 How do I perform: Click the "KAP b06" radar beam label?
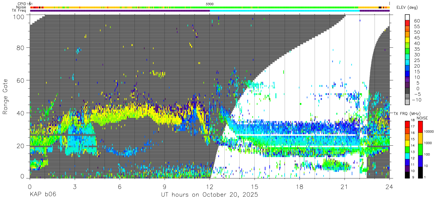coord(42,195)
